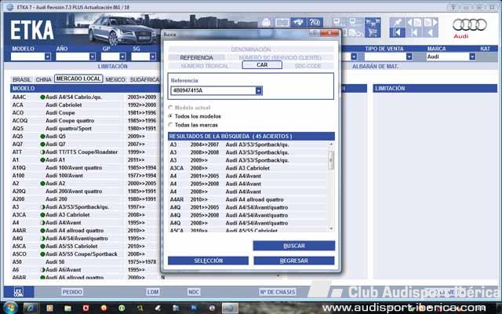Click the next page document icon
The height and width of the screenshot is (314, 502).
pos(431,23)
